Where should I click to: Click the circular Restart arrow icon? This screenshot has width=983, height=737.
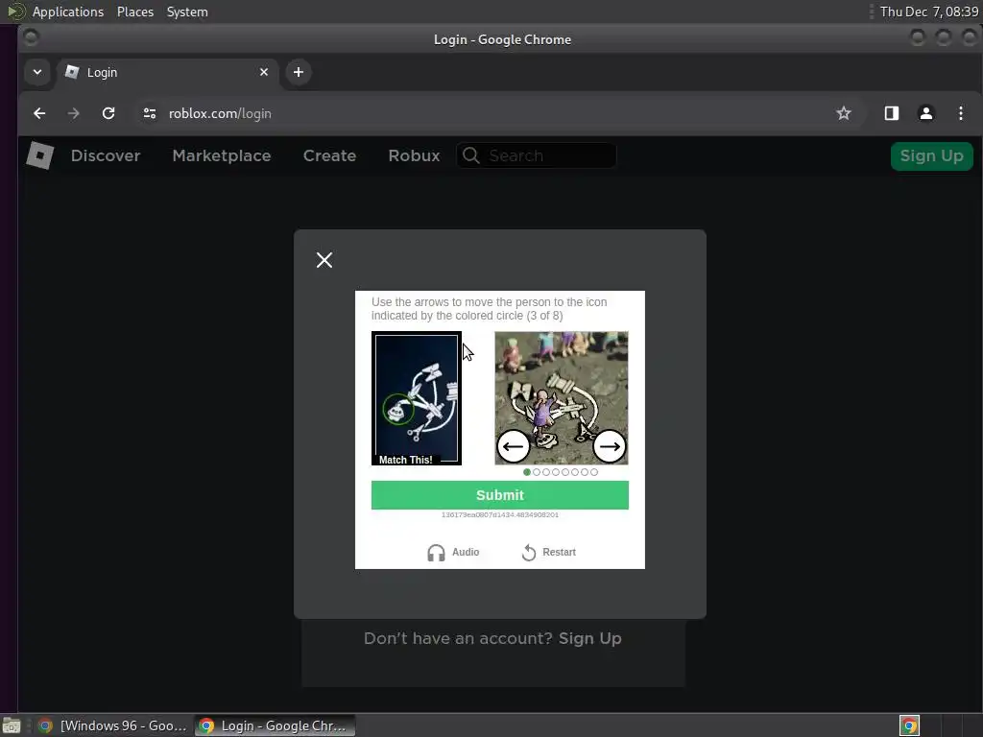pyautogui.click(x=529, y=552)
